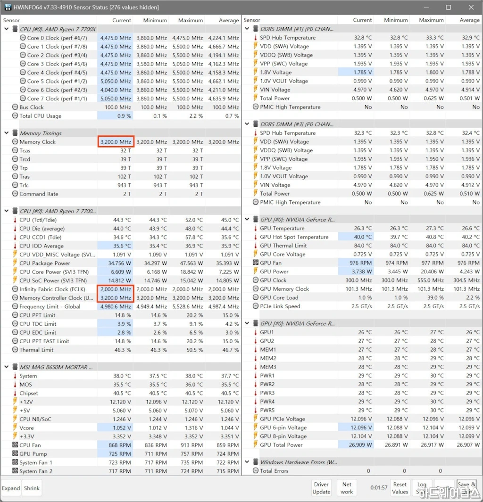Select the MSI MAG B650M MORTAR header row
Viewport: 483px width, 502px height.
pyautogui.click(x=121, y=367)
